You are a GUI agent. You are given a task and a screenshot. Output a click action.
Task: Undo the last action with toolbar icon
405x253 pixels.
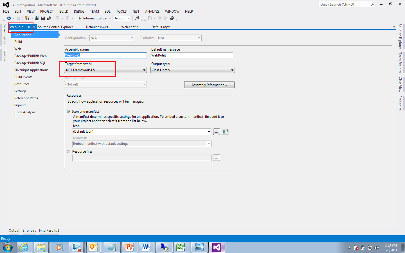(58, 18)
